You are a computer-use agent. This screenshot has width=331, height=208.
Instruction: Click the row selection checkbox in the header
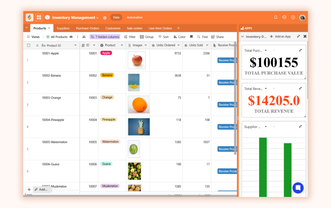[x=28, y=45]
